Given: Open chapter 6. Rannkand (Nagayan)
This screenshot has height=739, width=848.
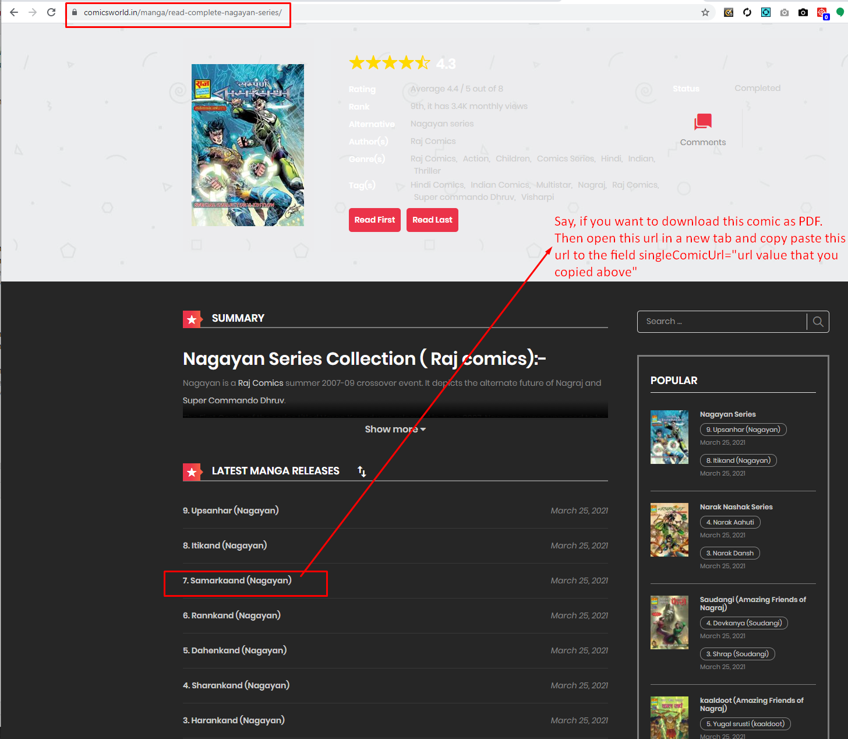Looking at the screenshot, I should pos(232,615).
